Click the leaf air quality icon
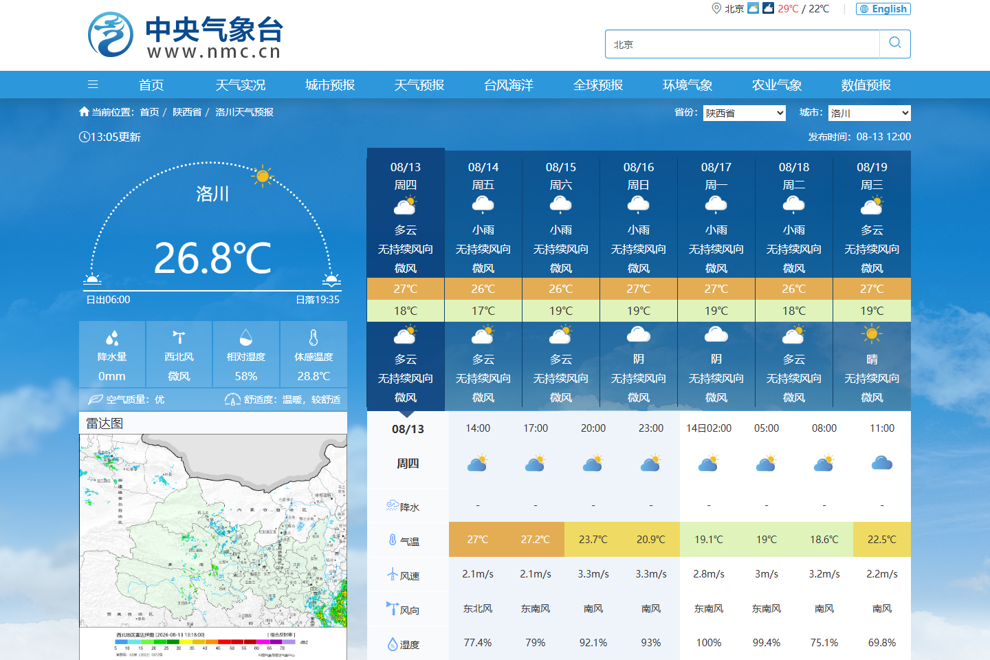990x660 pixels. [x=96, y=399]
